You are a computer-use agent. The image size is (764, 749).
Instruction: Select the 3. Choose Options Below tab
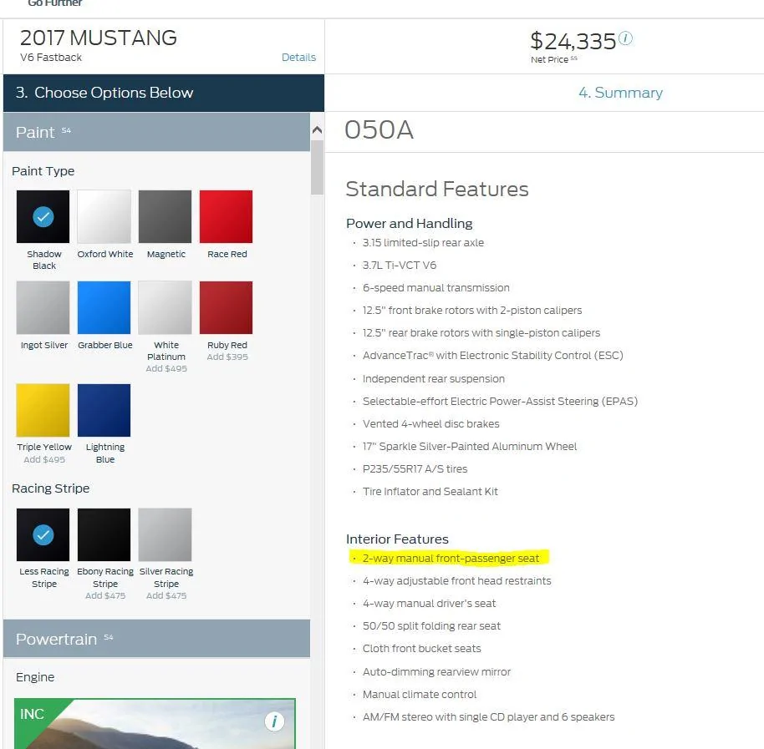coord(164,93)
